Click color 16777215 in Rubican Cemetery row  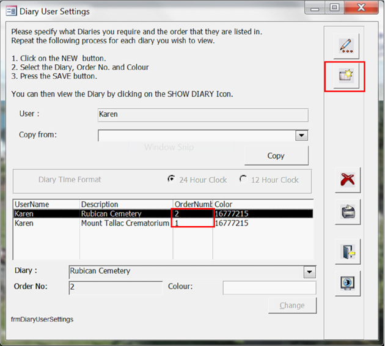click(231, 213)
